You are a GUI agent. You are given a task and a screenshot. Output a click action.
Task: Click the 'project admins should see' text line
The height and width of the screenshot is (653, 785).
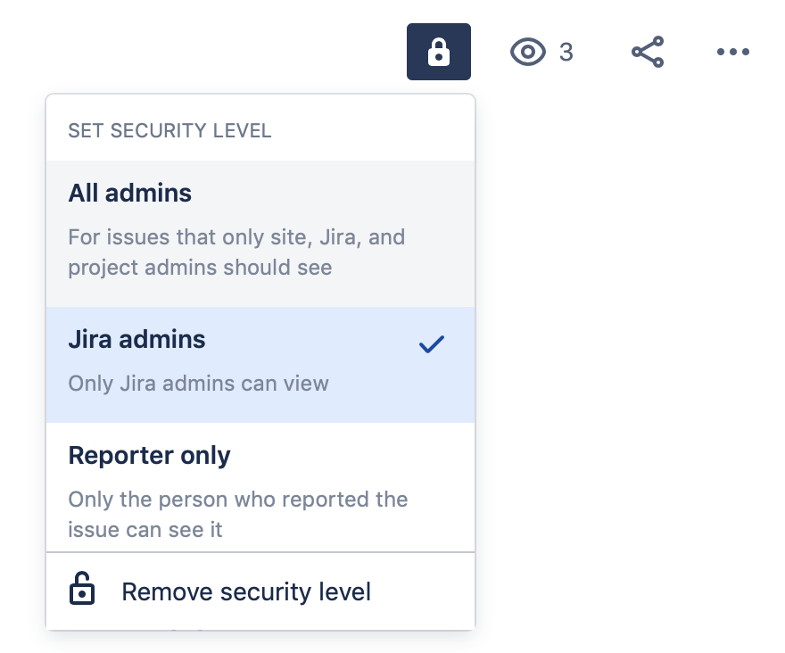click(x=200, y=268)
